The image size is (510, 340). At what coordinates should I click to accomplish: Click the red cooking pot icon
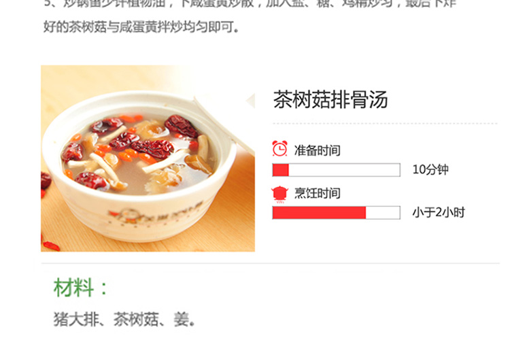[x=279, y=194]
